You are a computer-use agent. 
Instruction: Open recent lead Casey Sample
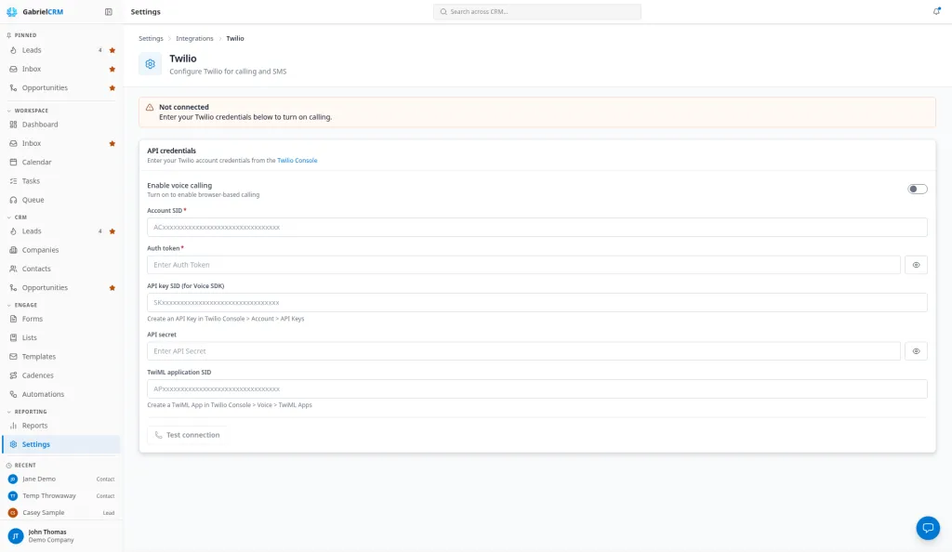[x=60, y=513]
